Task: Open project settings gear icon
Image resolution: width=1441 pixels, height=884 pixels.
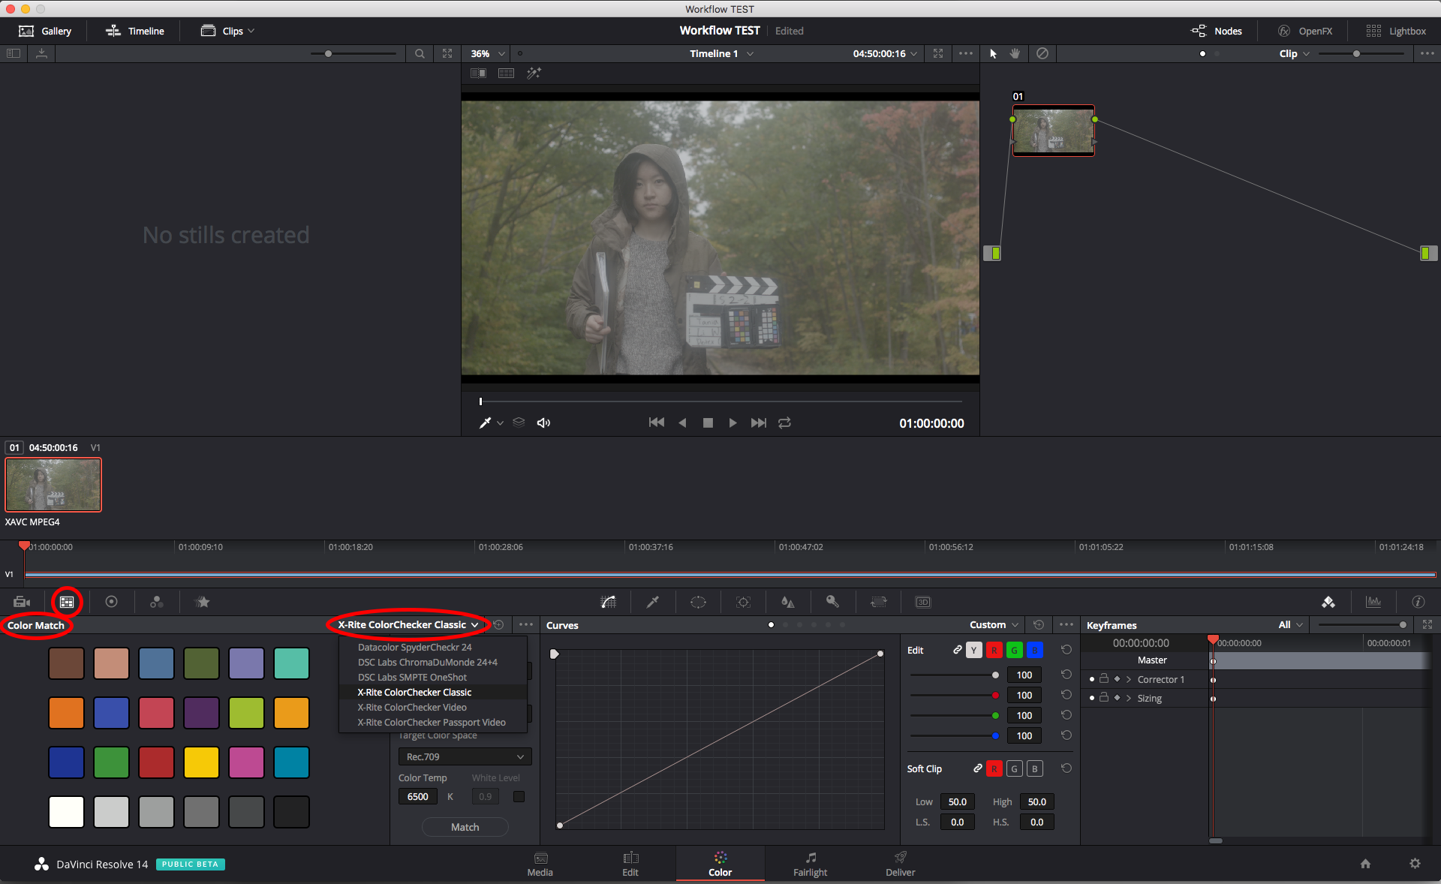Action: tap(1415, 864)
